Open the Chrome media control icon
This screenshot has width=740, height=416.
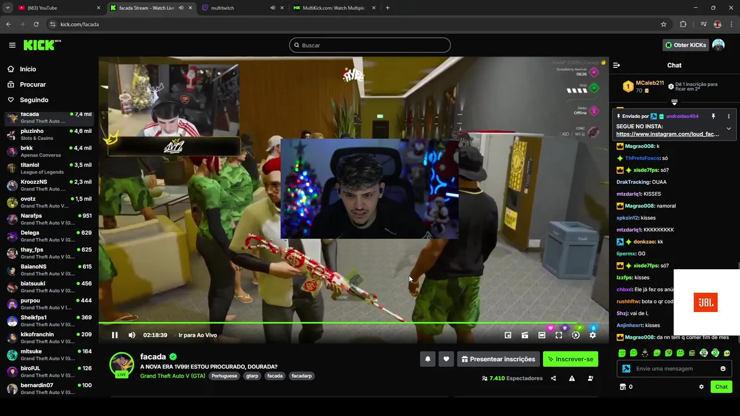tap(703, 24)
